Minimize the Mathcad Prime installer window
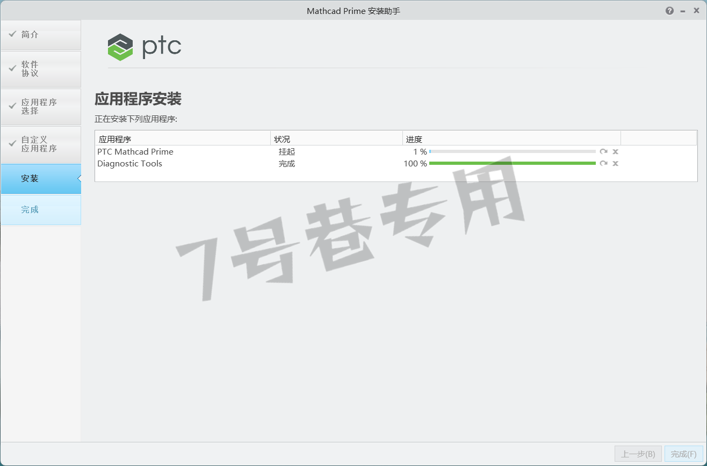This screenshot has height=466, width=707. pyautogui.click(x=683, y=11)
